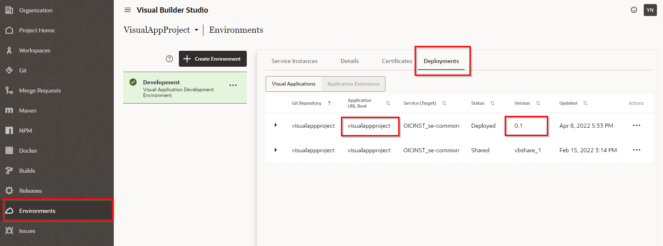Open VisualAppProject project dropdown
Screen dimensions: 663x246
point(196,30)
